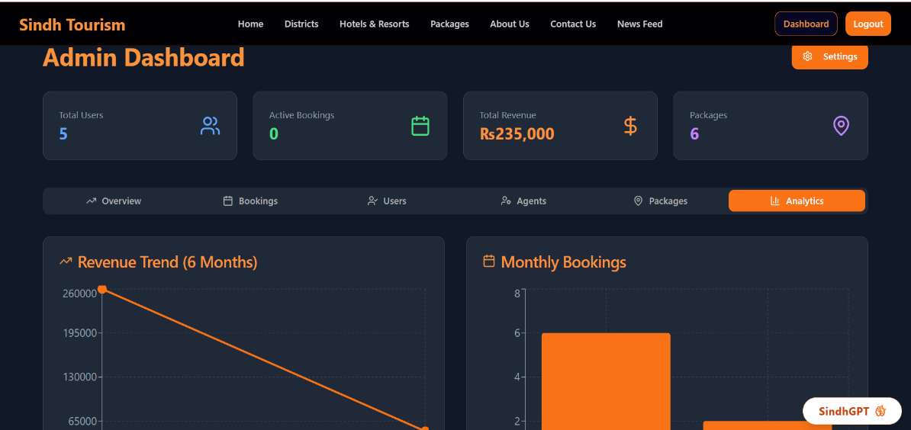
Task: Click the users icon in Total Users card
Action: 210,126
